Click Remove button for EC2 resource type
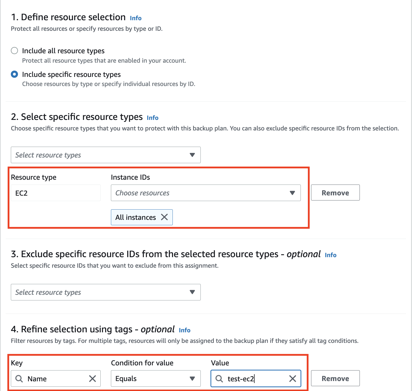Image resolution: width=412 pixels, height=391 pixels. 335,193
